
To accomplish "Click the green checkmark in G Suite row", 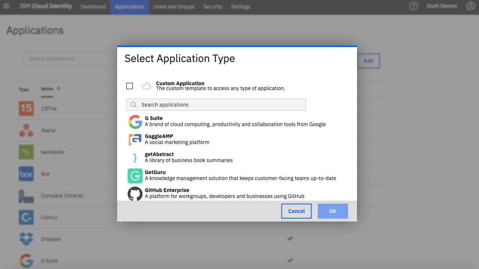I will [x=290, y=260].
